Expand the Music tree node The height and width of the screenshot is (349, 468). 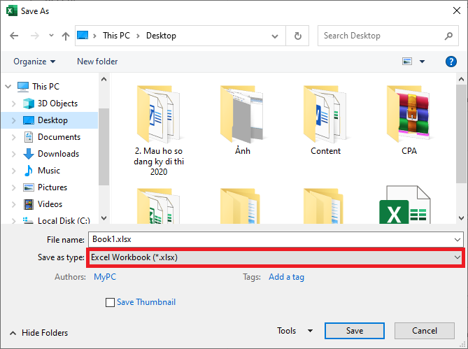pyautogui.click(x=13, y=171)
